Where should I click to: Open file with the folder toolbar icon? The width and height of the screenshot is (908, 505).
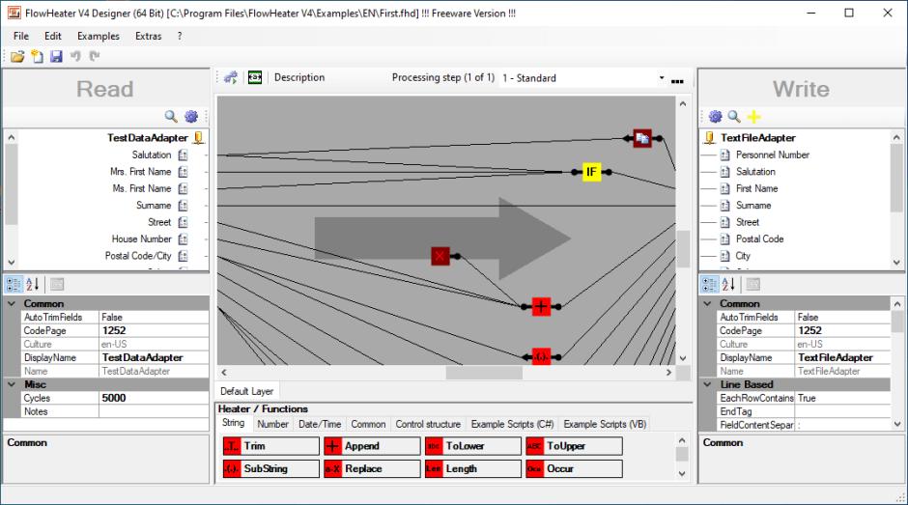(17, 56)
